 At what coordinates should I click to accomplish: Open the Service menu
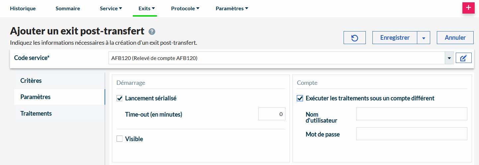coord(111,9)
